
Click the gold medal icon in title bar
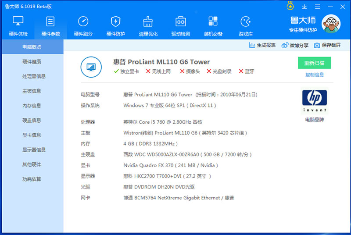290,6
